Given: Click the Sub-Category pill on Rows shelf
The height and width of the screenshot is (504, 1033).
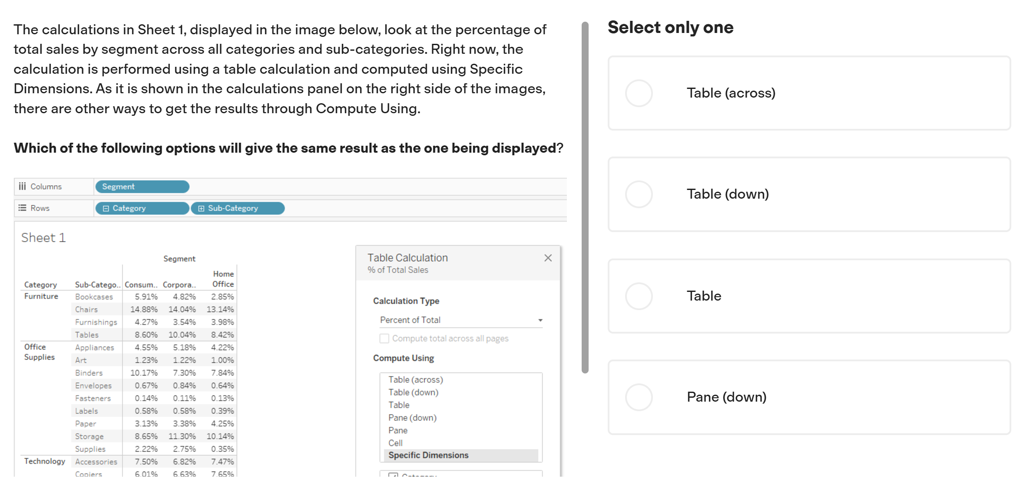Looking at the screenshot, I should click(x=238, y=208).
